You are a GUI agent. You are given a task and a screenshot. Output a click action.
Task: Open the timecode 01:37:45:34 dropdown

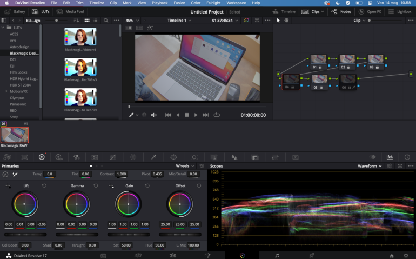tap(225, 21)
